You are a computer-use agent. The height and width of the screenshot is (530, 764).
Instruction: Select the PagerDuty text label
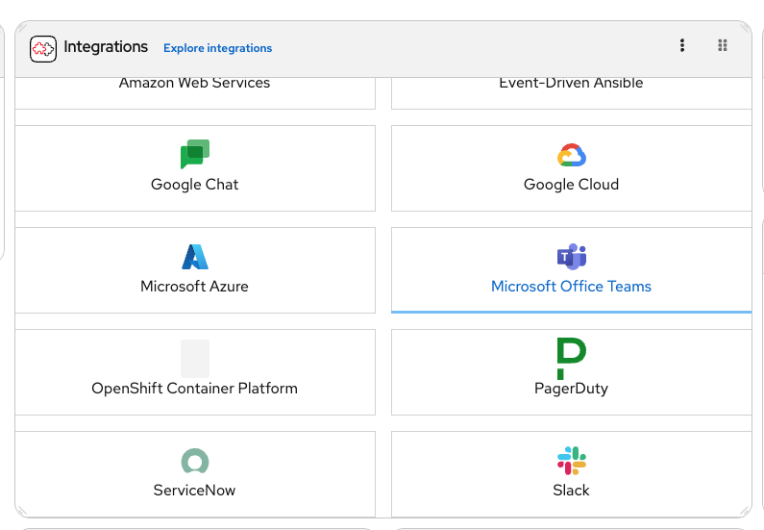point(572,389)
